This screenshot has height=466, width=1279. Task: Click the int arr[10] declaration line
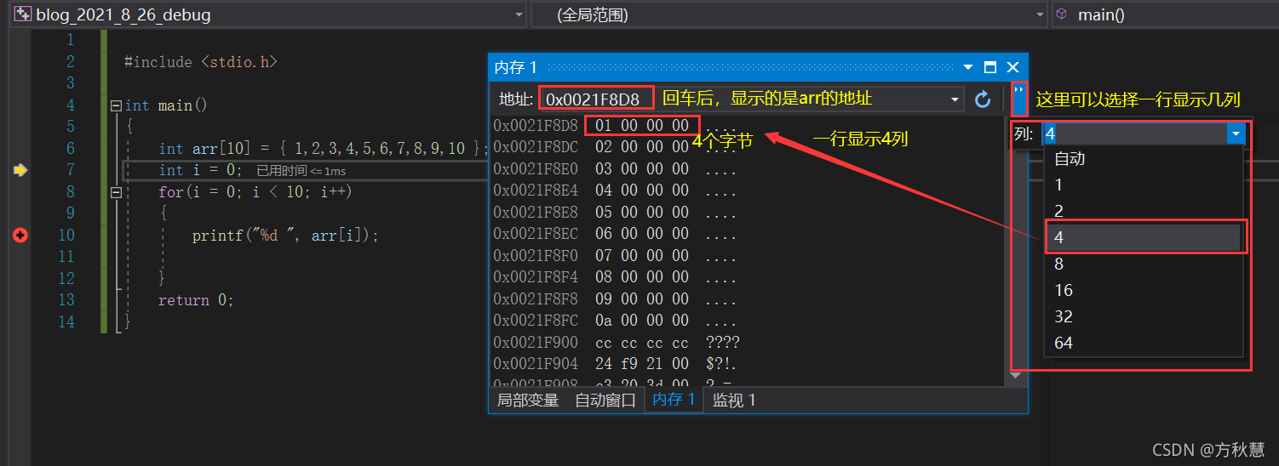tap(324, 149)
